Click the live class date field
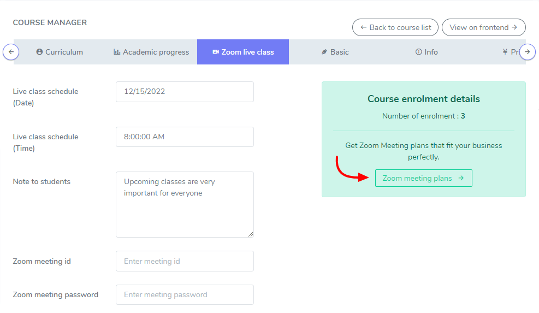539x313 pixels. (x=185, y=92)
